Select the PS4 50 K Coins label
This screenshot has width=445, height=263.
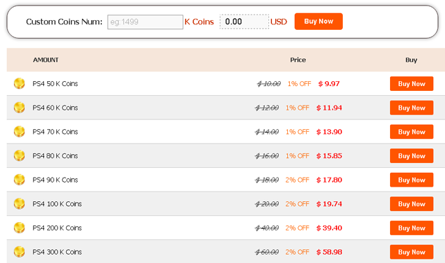(56, 84)
